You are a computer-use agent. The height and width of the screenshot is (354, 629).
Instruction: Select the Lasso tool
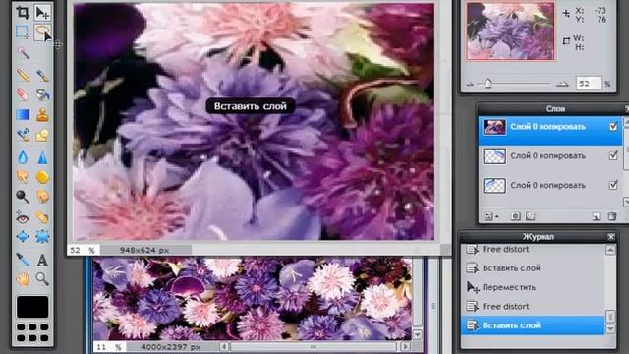point(42,32)
